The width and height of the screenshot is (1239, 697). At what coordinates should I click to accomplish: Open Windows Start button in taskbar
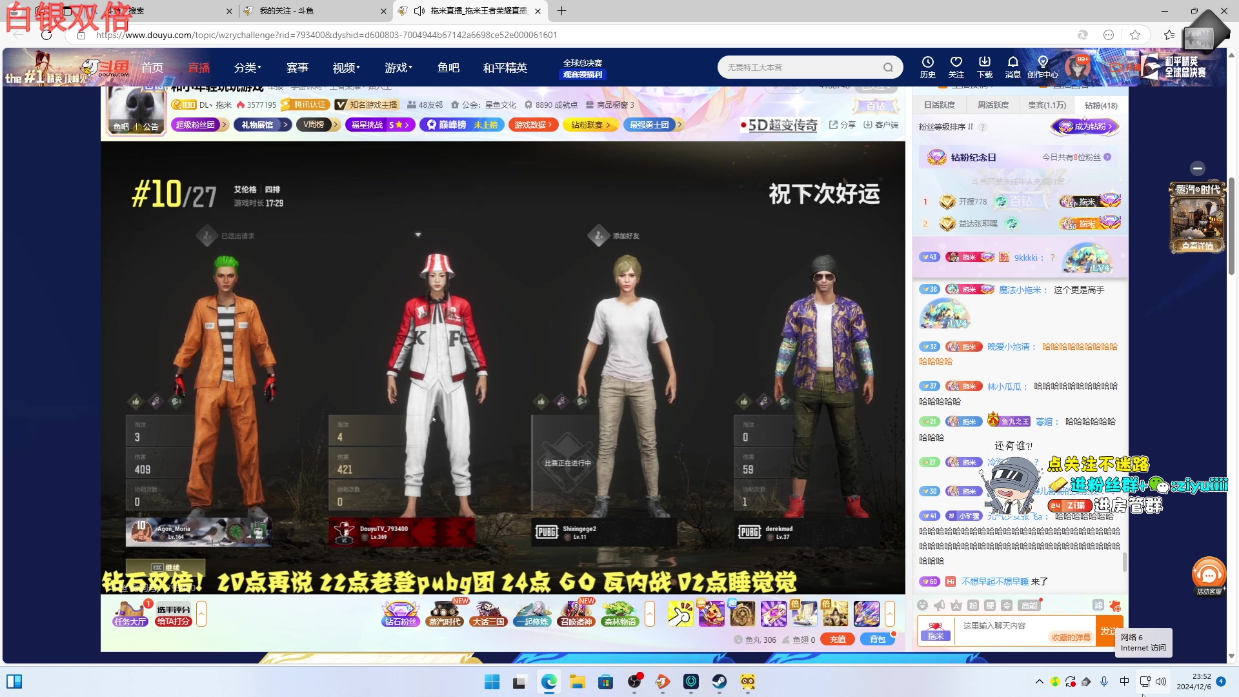492,682
